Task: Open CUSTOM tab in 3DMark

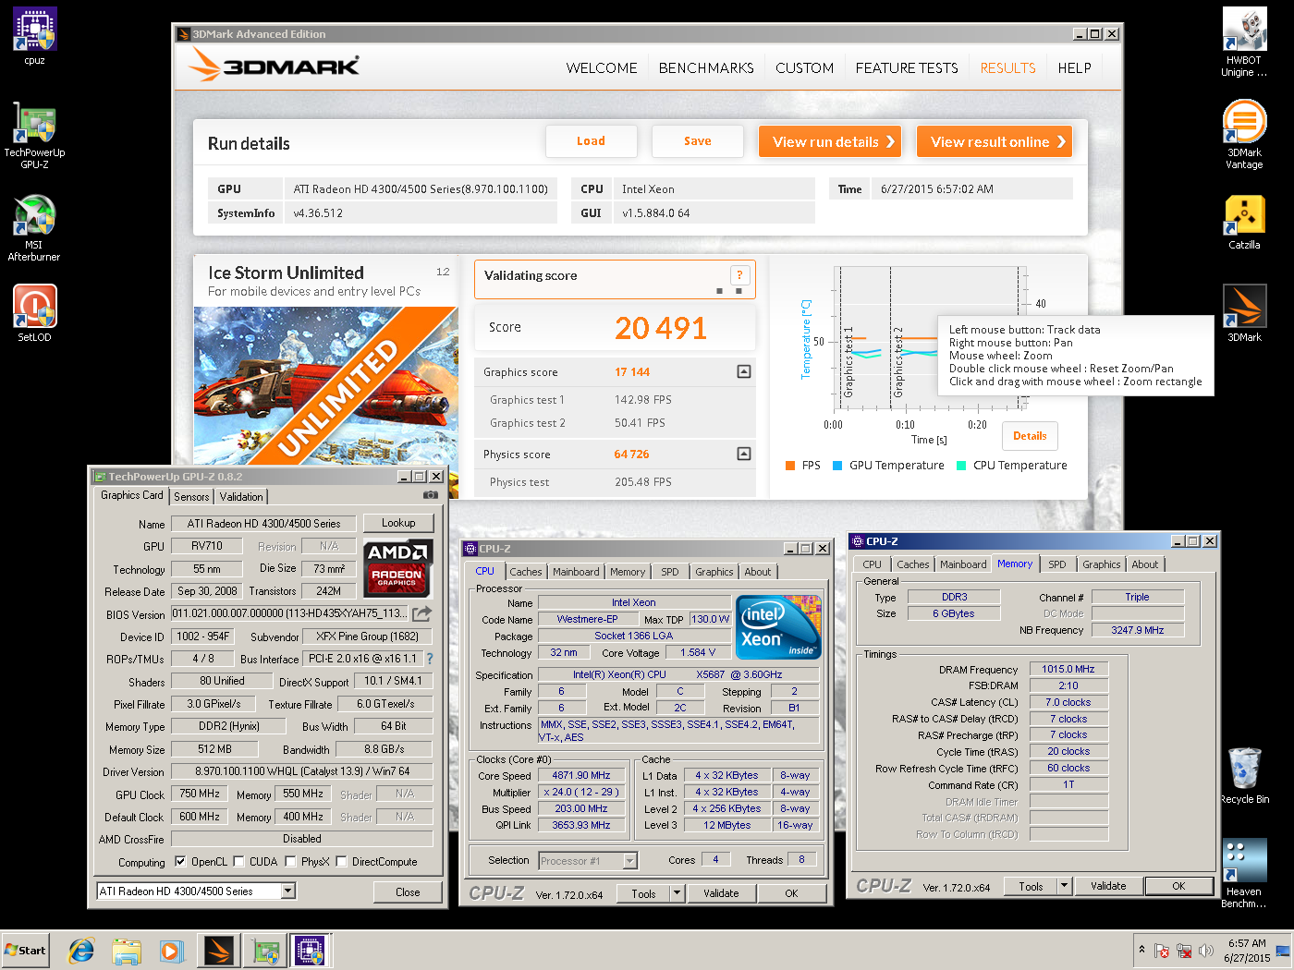Action: [804, 67]
